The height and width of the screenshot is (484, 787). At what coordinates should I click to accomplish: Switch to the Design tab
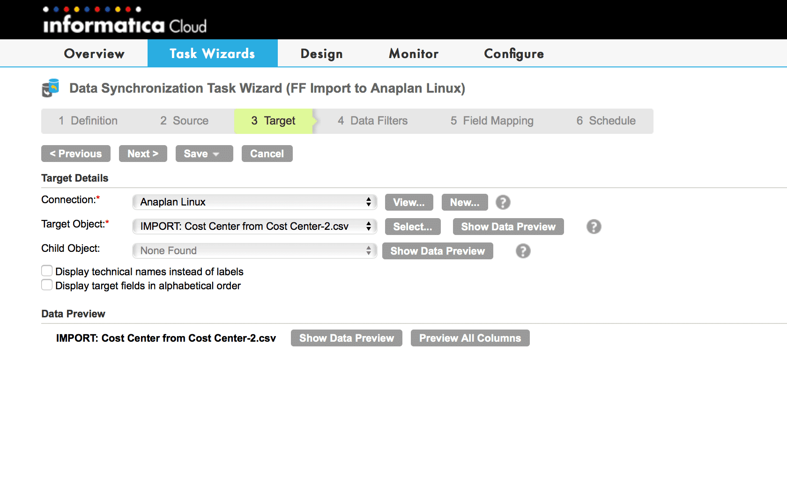[321, 53]
